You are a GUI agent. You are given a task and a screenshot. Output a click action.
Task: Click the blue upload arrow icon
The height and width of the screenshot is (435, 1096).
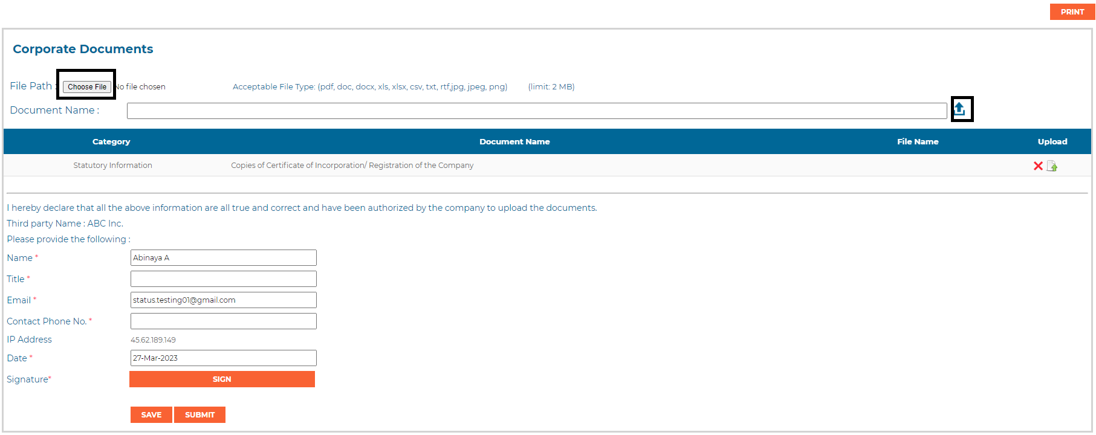pyautogui.click(x=959, y=109)
